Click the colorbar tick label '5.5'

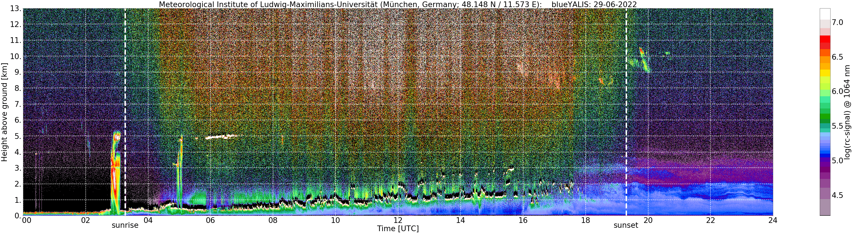(838, 126)
